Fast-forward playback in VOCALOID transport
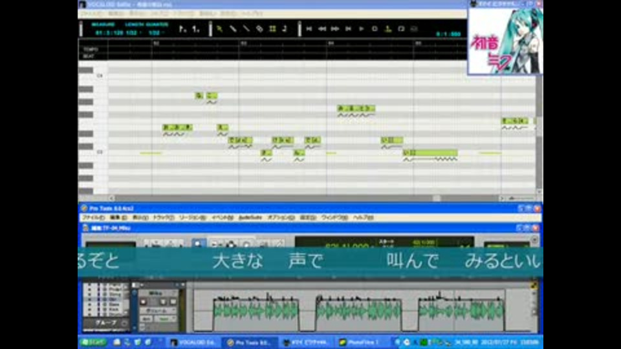Image resolution: width=621 pixels, height=349 pixels. coord(335,29)
